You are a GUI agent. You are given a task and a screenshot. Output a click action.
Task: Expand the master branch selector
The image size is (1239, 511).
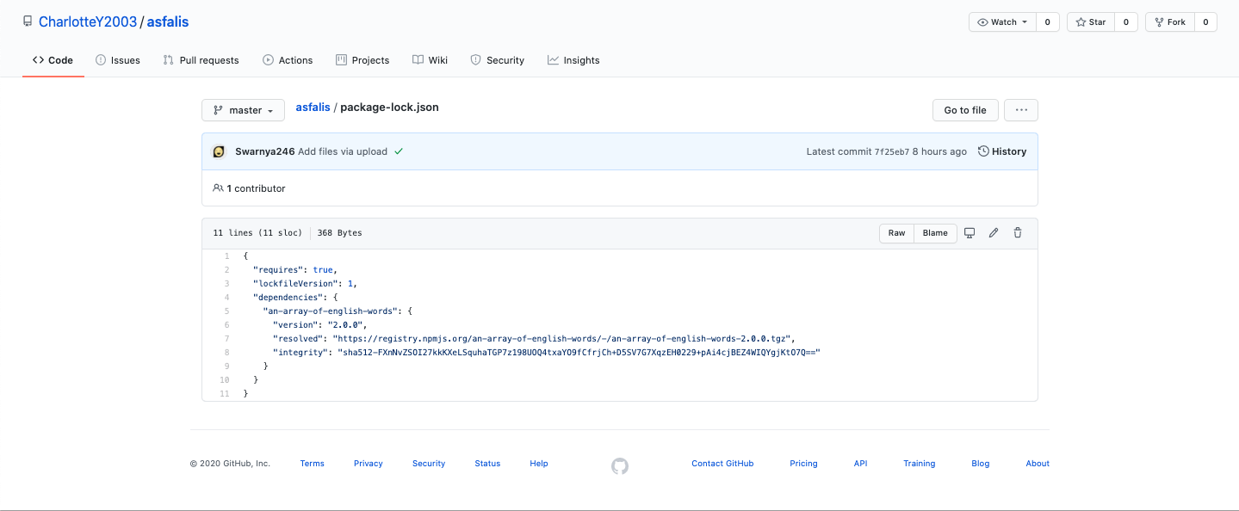tap(243, 110)
